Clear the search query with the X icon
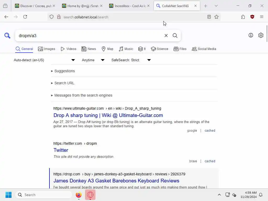 click(x=166, y=36)
